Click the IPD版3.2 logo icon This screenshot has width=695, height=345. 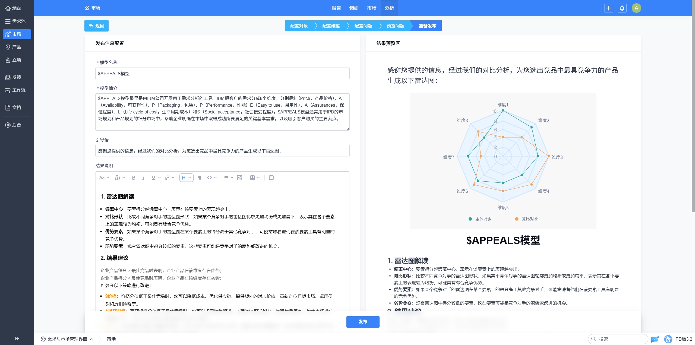(668, 339)
